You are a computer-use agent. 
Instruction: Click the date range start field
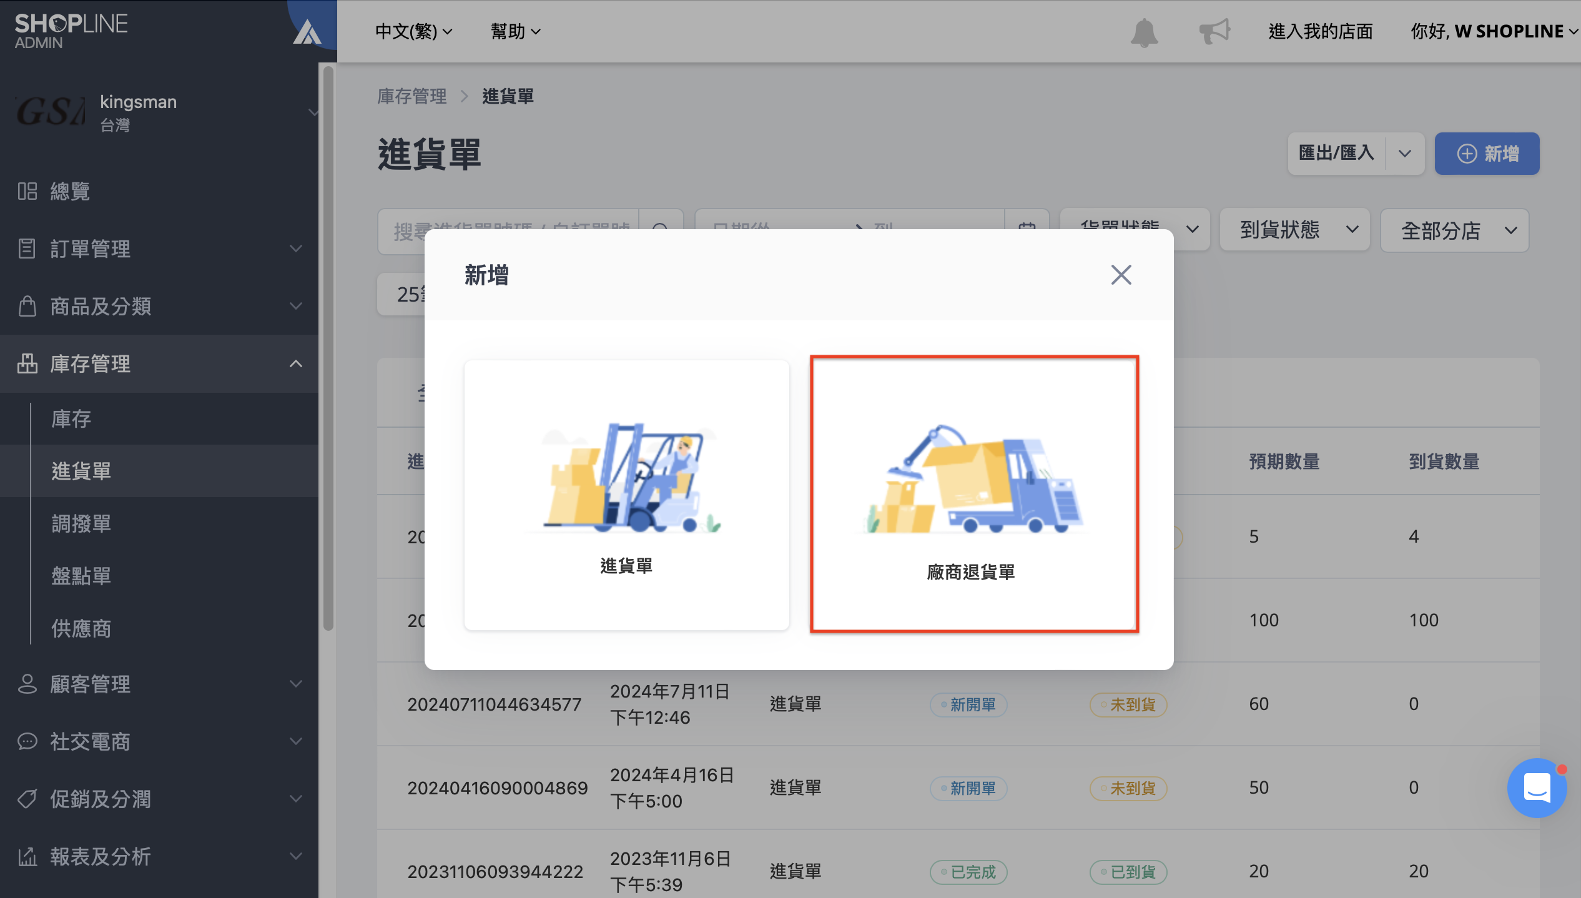coord(774,229)
